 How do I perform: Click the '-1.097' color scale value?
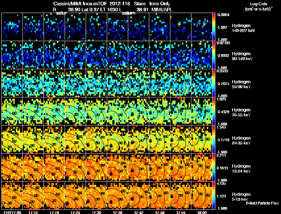point(222,27)
